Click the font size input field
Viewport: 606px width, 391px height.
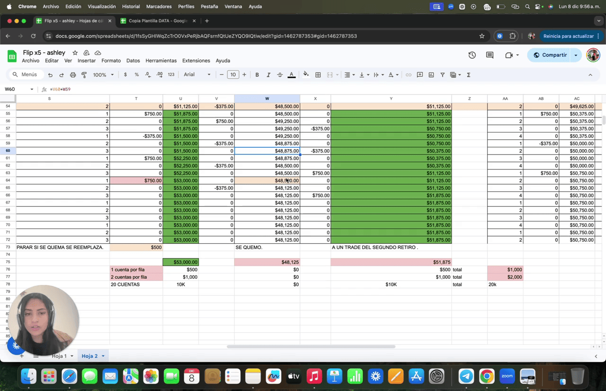(x=233, y=75)
